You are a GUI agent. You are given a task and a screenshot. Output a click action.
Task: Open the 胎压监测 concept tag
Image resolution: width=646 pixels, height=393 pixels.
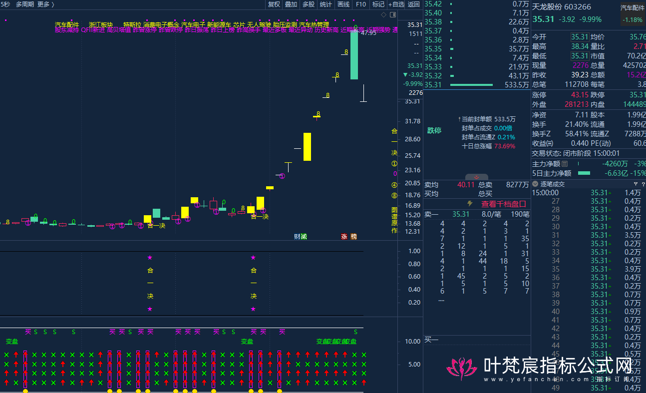tap(285, 24)
